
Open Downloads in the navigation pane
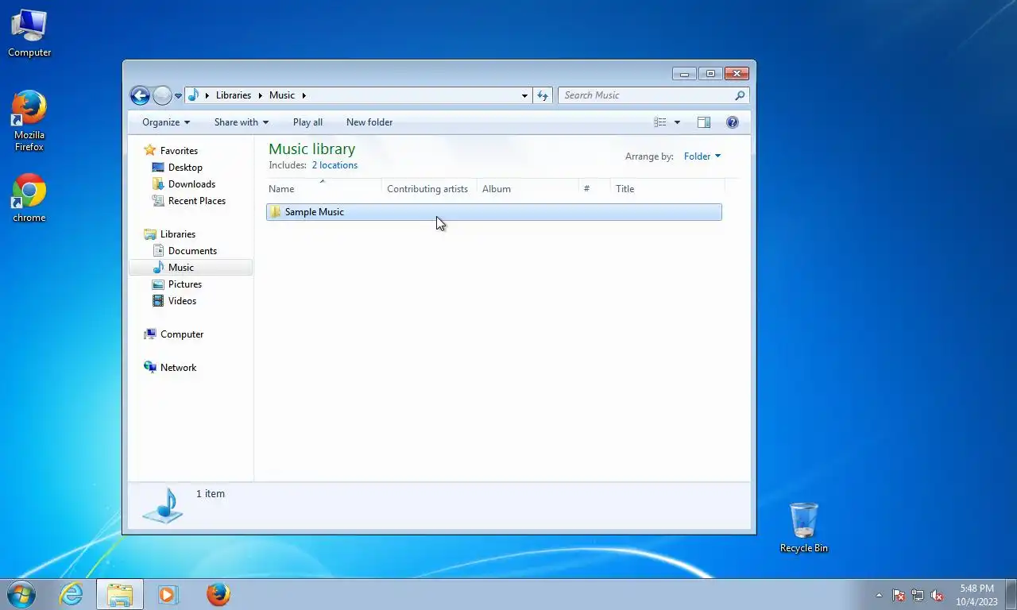[x=191, y=184]
